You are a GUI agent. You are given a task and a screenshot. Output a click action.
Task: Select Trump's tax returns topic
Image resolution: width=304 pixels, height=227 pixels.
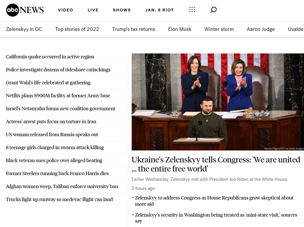point(134,29)
